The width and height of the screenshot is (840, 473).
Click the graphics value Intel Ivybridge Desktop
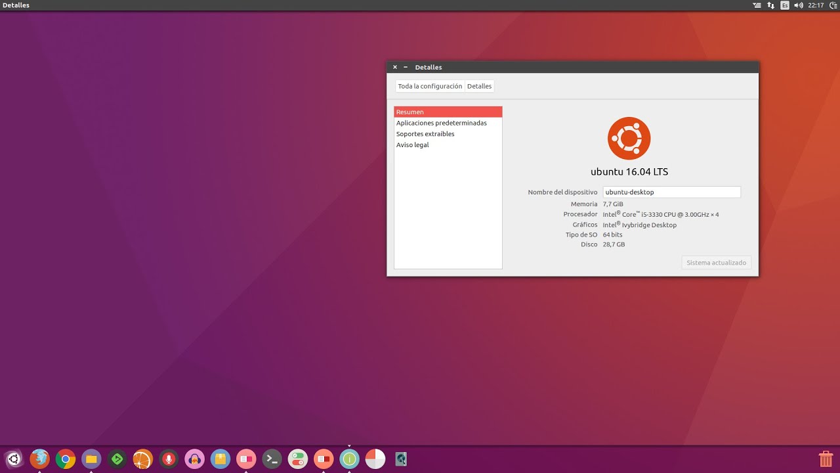(640, 225)
